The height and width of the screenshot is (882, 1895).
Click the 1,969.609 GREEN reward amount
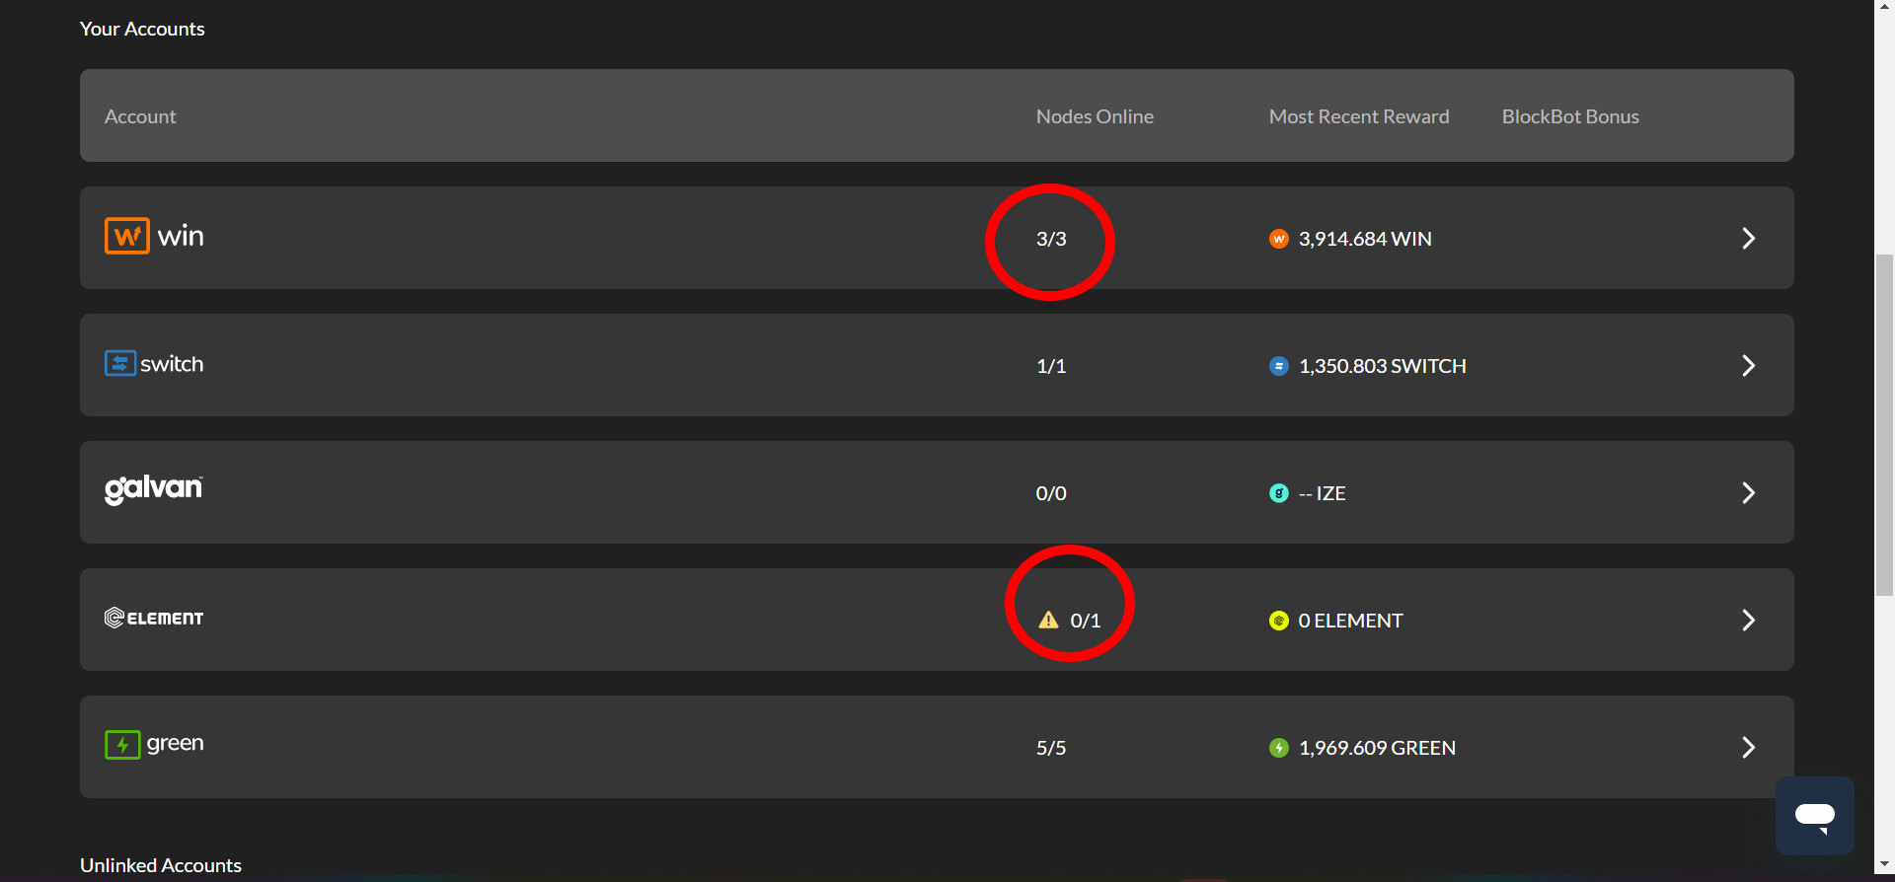tap(1377, 748)
